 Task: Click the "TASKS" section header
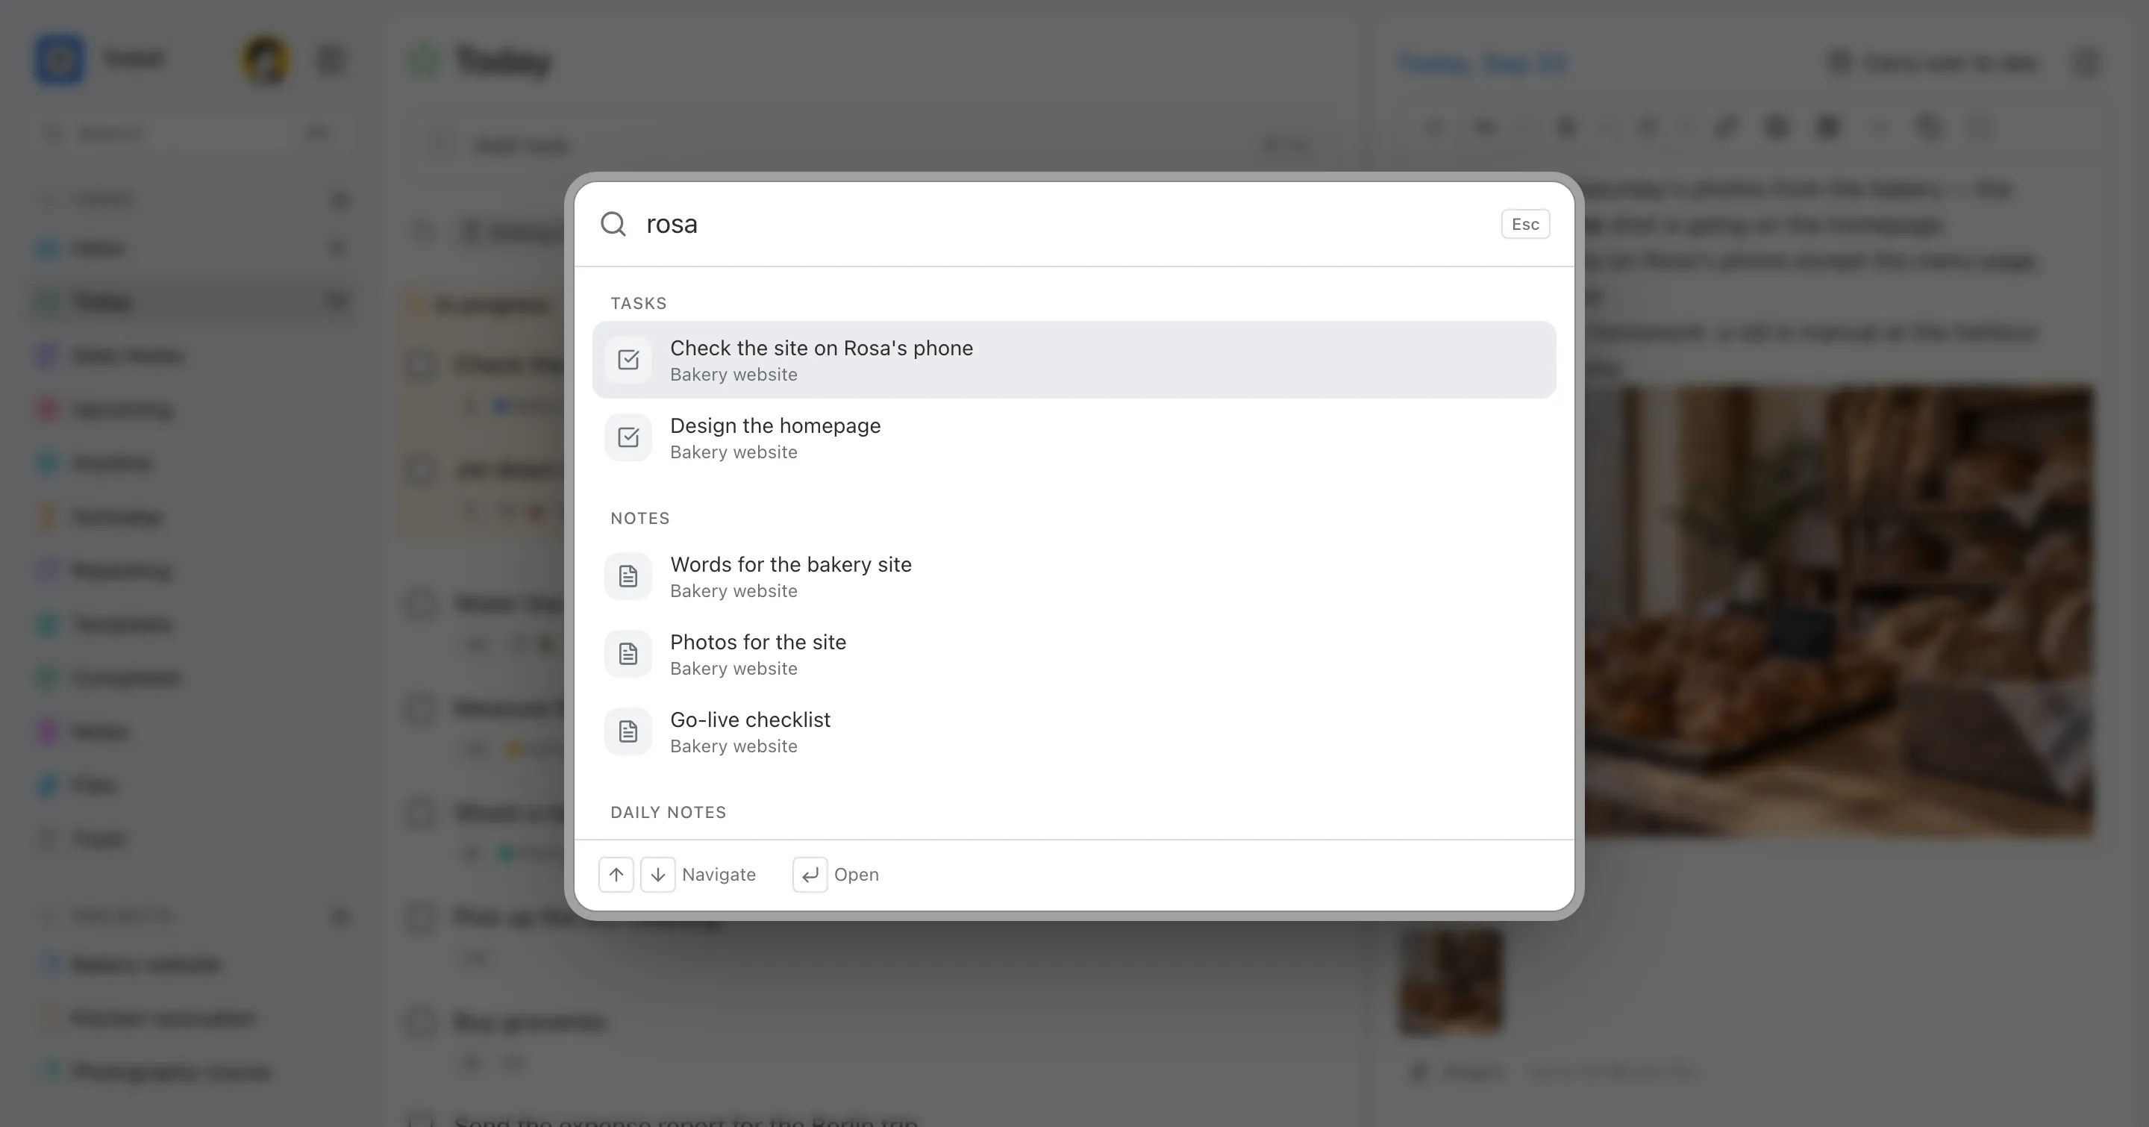(x=638, y=303)
